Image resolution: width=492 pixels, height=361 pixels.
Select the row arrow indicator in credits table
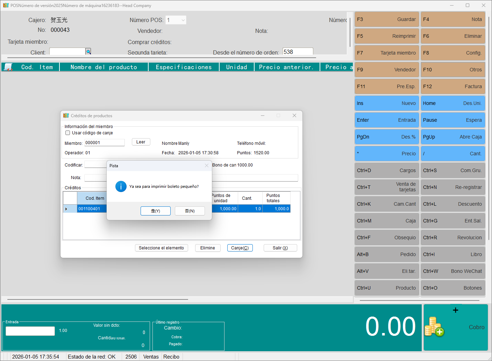point(66,209)
